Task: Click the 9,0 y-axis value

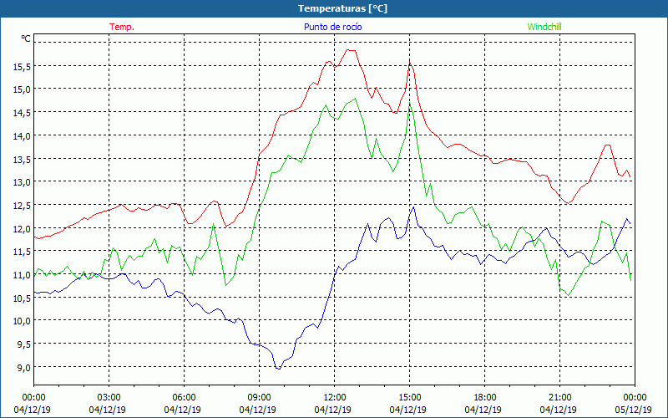Action: pyautogui.click(x=23, y=367)
